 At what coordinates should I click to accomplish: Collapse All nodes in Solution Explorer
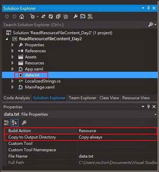(58, 16)
